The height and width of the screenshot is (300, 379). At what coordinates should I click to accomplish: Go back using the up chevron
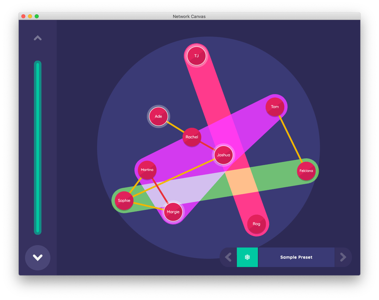tap(38, 38)
